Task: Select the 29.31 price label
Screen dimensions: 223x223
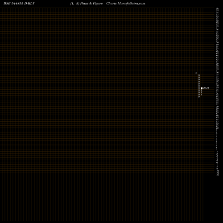Action: click(206, 88)
